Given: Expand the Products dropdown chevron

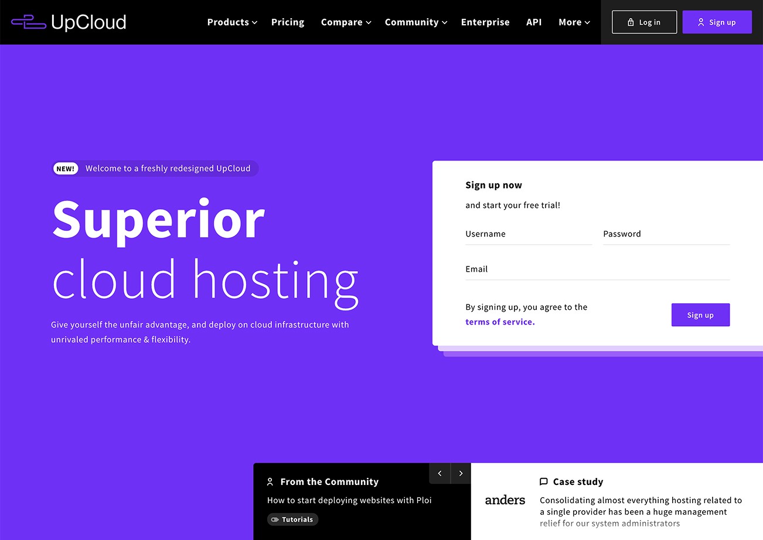Looking at the screenshot, I should pos(254,23).
